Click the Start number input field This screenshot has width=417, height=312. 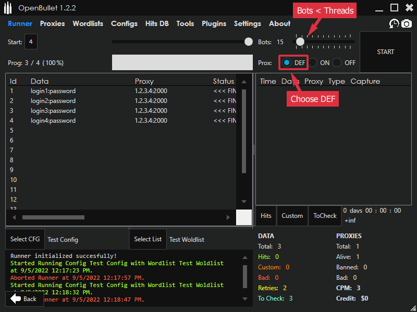pyautogui.click(x=31, y=42)
